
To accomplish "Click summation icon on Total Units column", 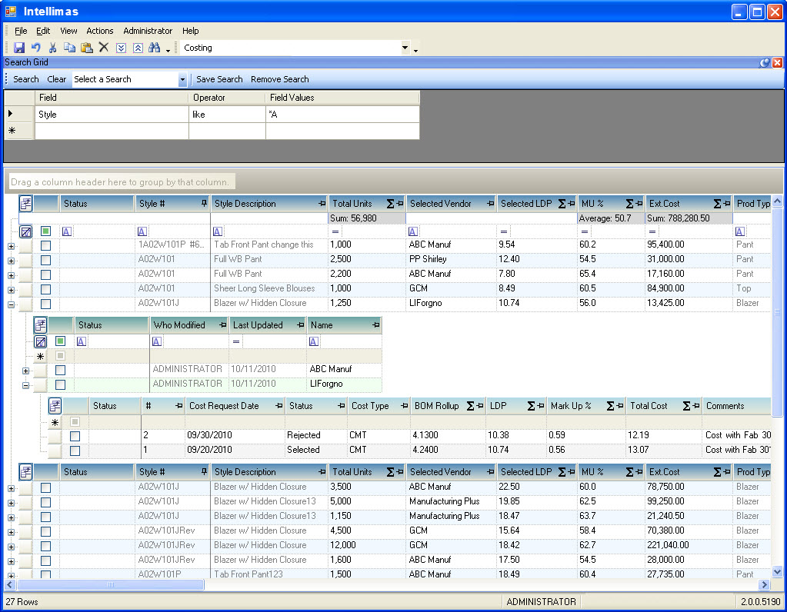I will [x=390, y=204].
